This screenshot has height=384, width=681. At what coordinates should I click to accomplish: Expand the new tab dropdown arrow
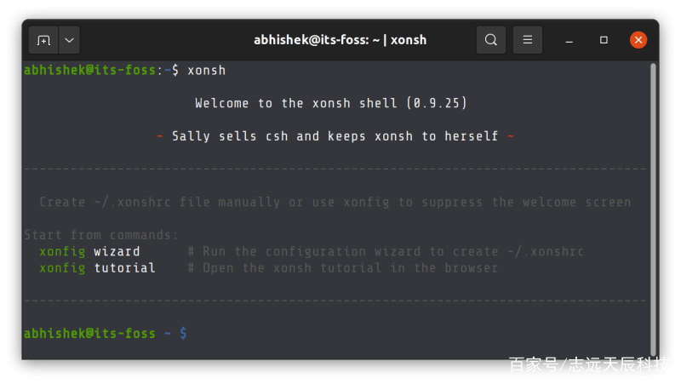(69, 40)
